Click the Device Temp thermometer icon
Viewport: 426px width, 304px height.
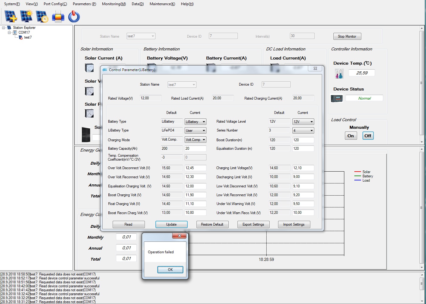[x=339, y=73]
